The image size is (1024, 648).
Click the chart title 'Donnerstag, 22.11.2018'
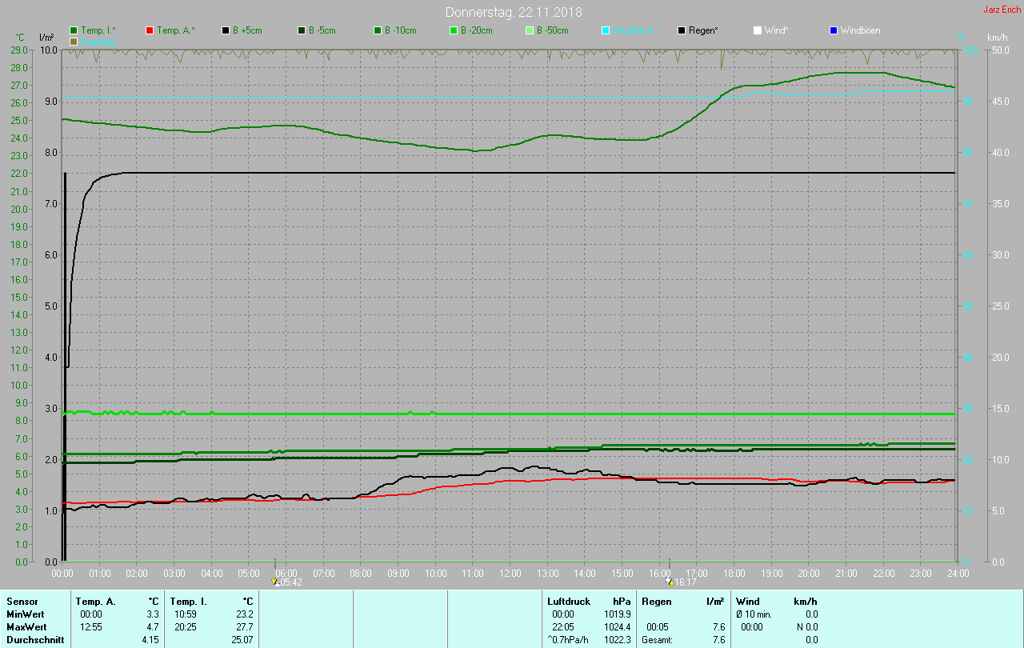tap(514, 12)
